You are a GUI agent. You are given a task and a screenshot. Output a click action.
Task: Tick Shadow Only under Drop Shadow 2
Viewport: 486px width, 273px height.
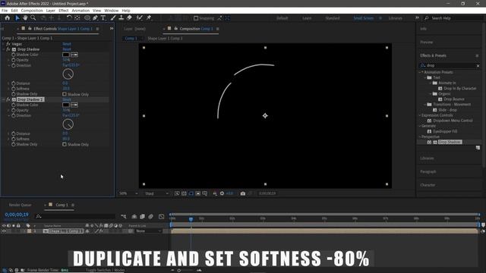65,144
